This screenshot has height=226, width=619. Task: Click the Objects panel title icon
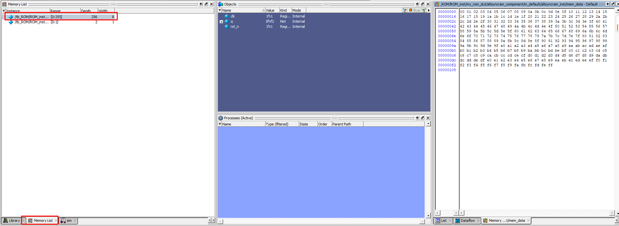[x=221, y=4]
